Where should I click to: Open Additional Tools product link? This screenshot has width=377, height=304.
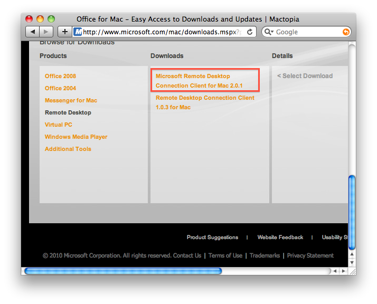(68, 149)
